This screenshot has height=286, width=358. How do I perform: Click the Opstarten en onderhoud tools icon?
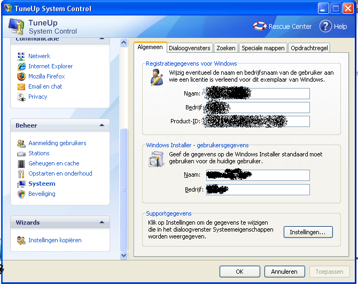(21, 174)
